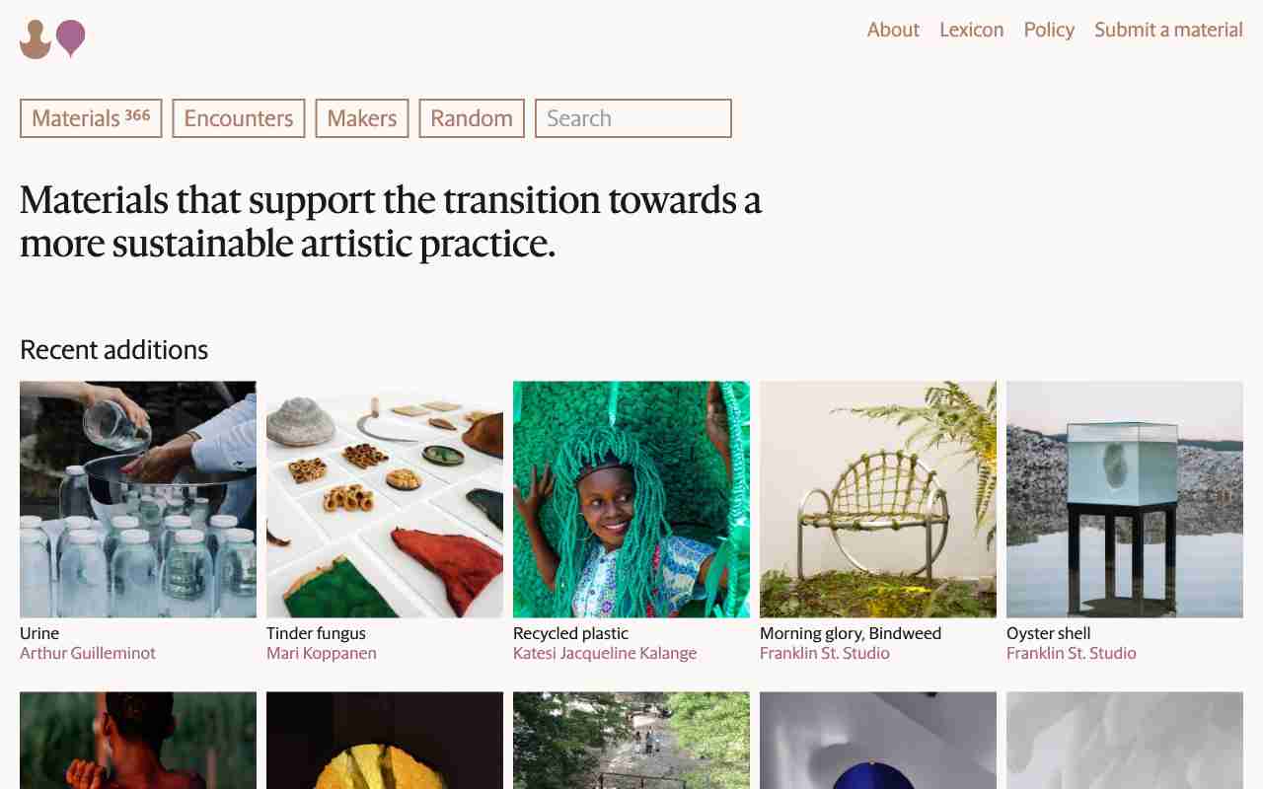Open the Tinder fungus thumbnail image
The image size is (1263, 789).
(385, 499)
